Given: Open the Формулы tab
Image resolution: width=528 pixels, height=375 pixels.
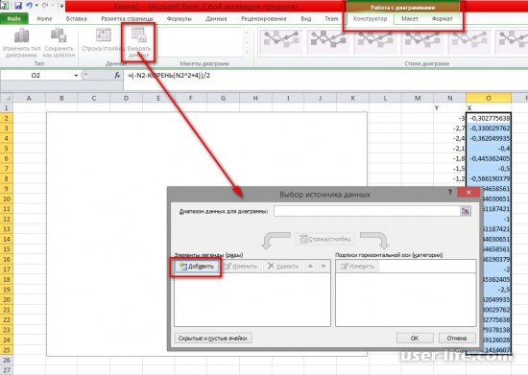Looking at the screenshot, I should (180, 19).
